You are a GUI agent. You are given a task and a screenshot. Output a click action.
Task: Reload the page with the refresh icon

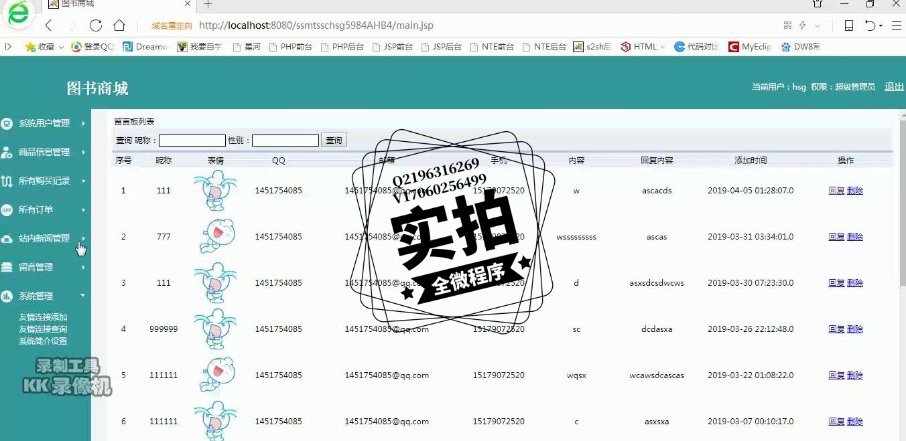pyautogui.click(x=96, y=25)
